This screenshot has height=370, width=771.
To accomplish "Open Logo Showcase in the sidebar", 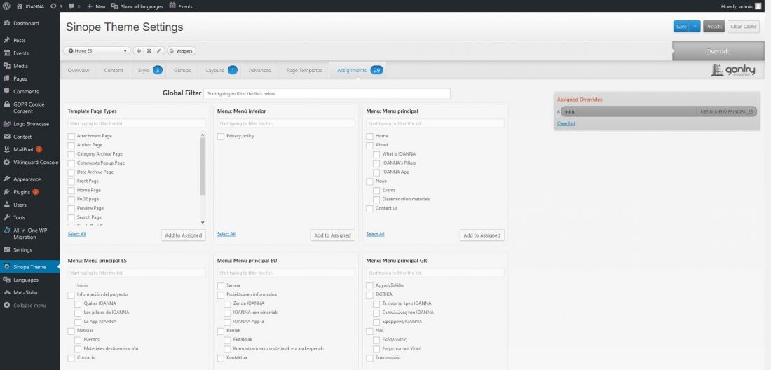I will click(30, 124).
